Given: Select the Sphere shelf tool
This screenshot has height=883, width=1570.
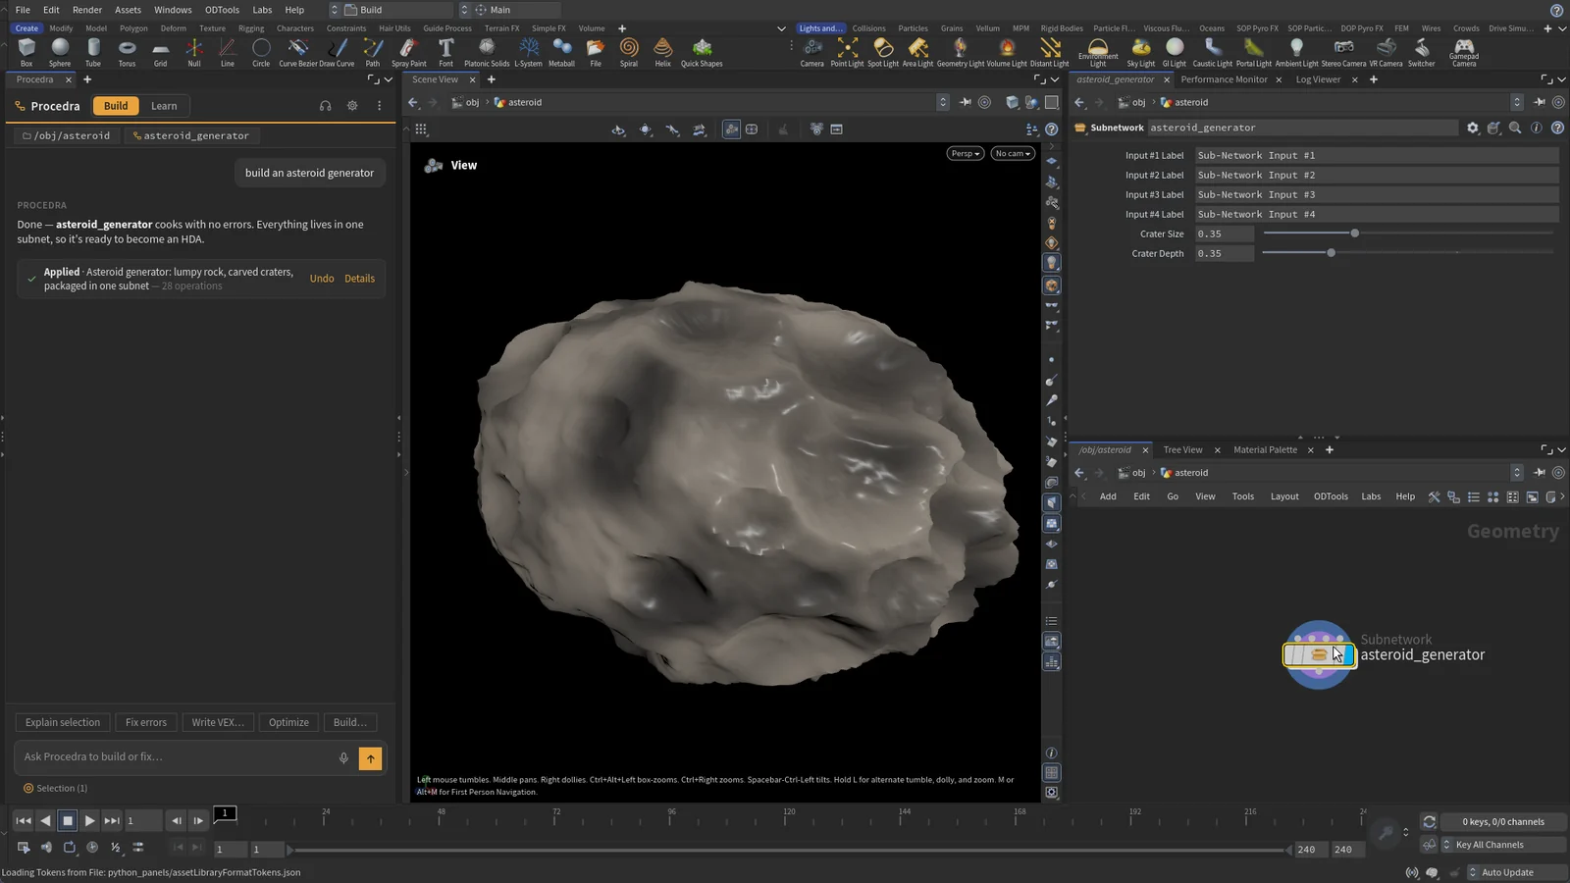Looking at the screenshot, I should click(60, 52).
